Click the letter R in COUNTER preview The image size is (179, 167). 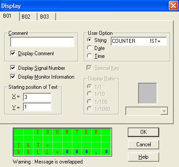coord(96,132)
